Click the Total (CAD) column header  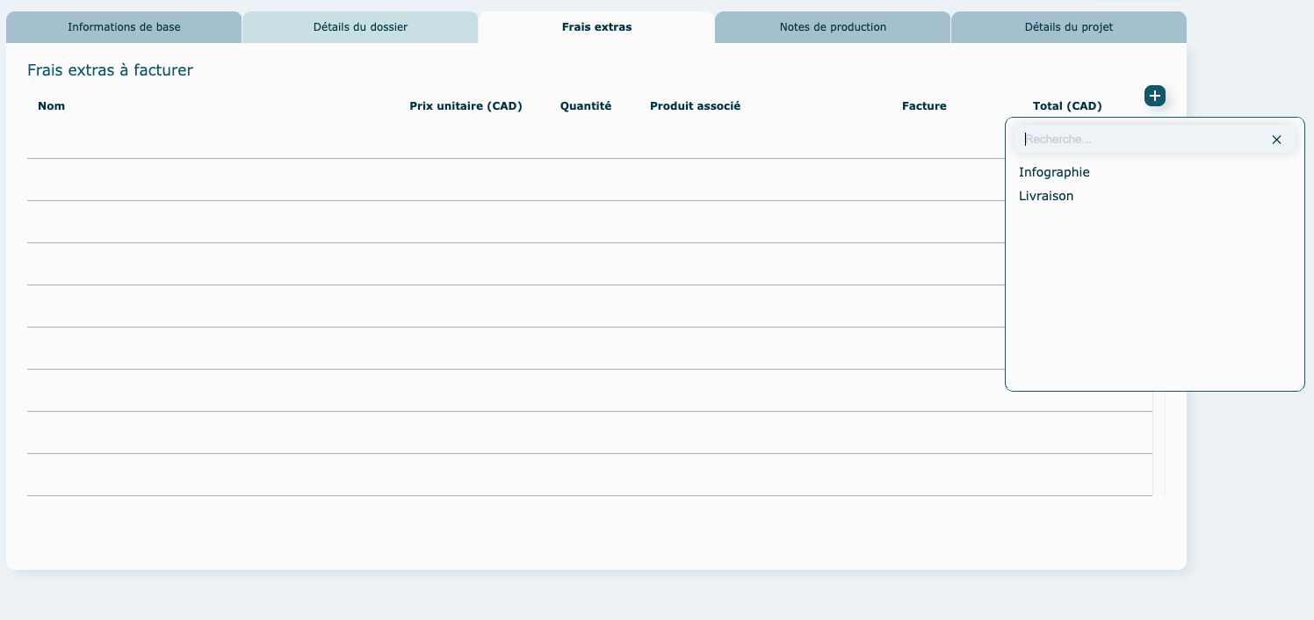coord(1067,106)
